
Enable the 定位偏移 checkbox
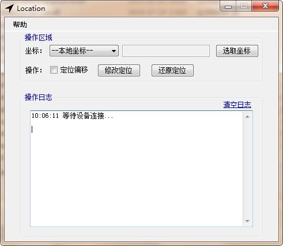point(54,70)
